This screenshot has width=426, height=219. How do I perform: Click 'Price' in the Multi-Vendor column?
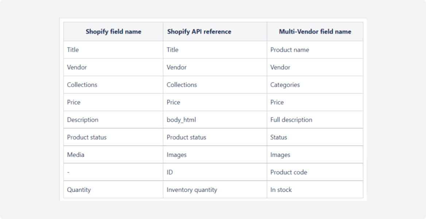pyautogui.click(x=277, y=102)
